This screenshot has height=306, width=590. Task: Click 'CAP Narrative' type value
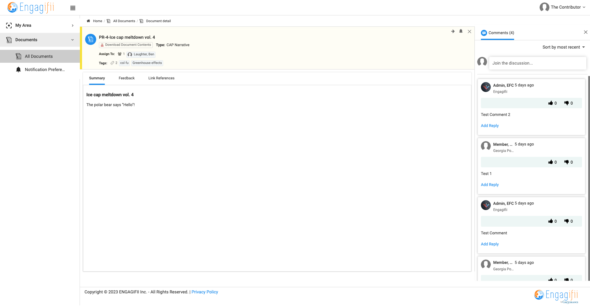click(178, 45)
